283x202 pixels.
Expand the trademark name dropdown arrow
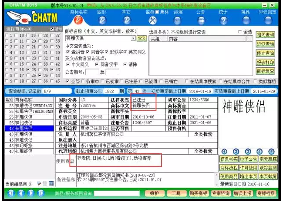(x=133, y=38)
